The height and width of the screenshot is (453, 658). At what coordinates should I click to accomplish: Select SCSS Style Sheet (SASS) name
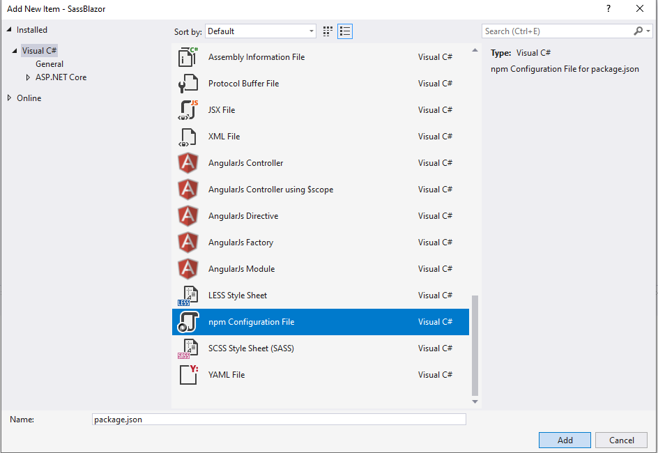click(x=251, y=348)
